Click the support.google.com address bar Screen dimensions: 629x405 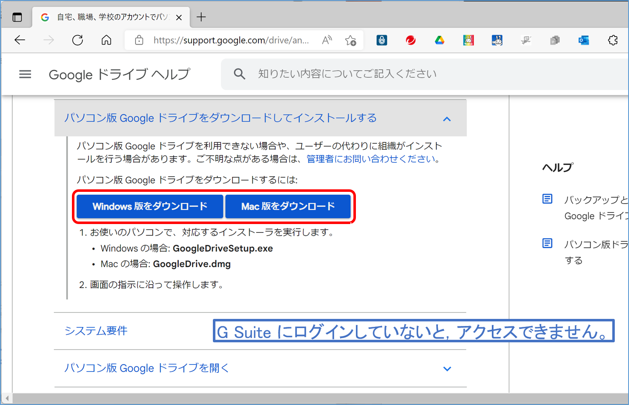point(231,40)
